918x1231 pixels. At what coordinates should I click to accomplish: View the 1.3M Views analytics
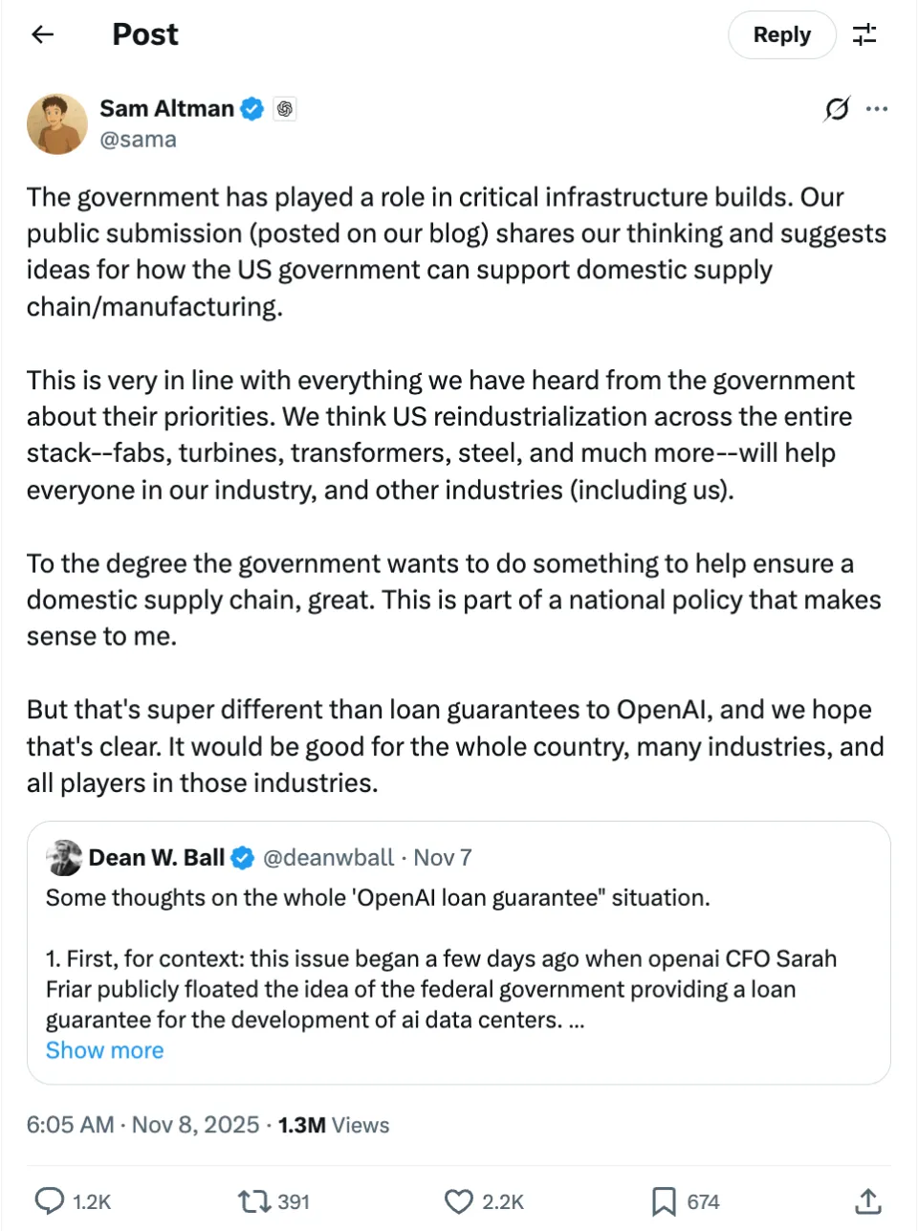(334, 1125)
